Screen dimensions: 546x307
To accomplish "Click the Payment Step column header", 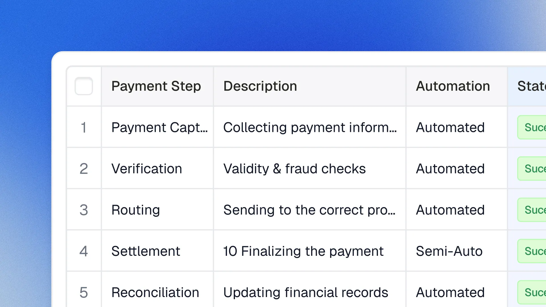I will point(156,86).
